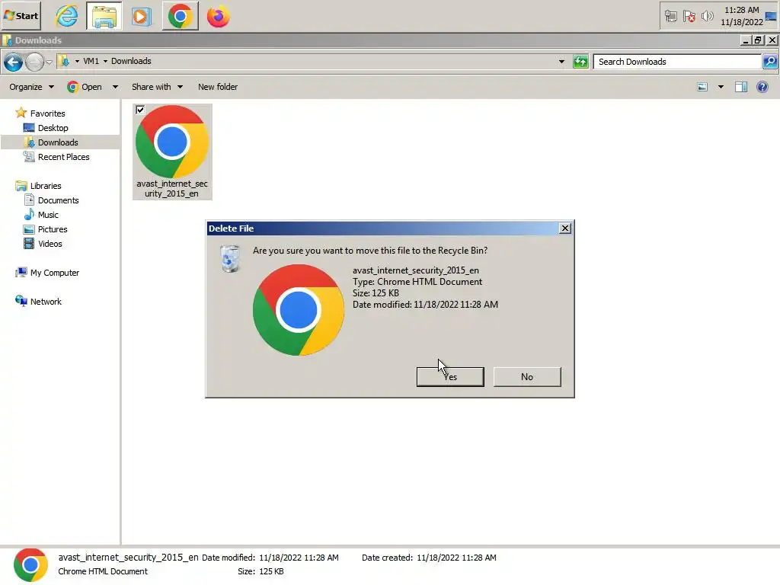The image size is (780, 585).
Task: Click the Downloads window title icon
Action: [7, 40]
